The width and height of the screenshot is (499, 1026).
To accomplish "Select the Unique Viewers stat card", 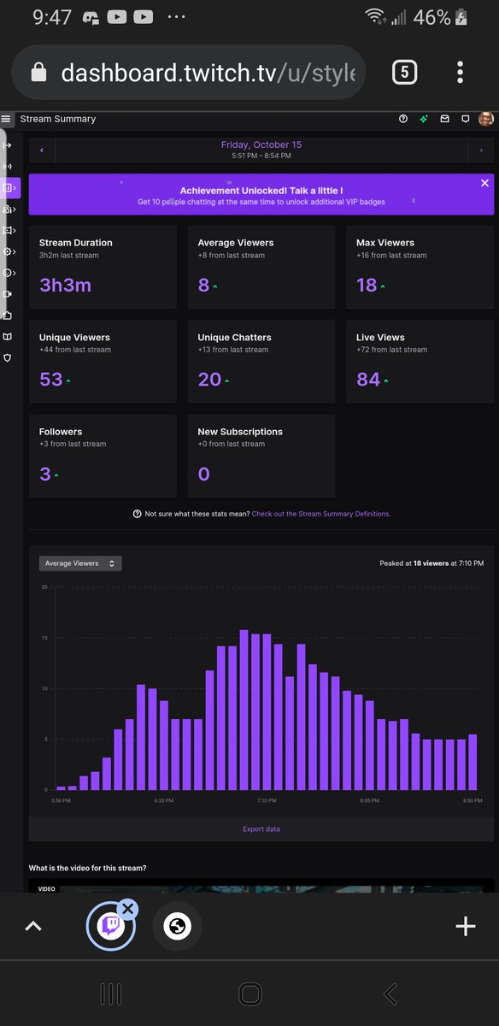I will [x=103, y=362].
